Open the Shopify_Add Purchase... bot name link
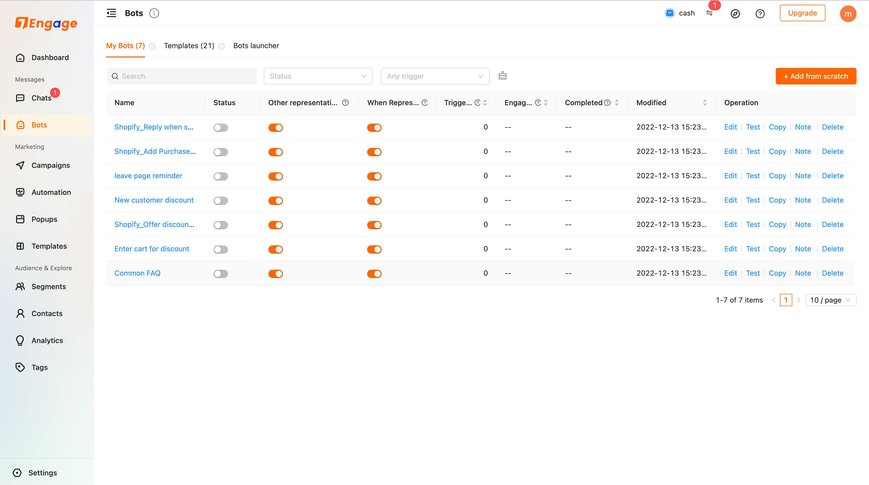 pos(155,152)
